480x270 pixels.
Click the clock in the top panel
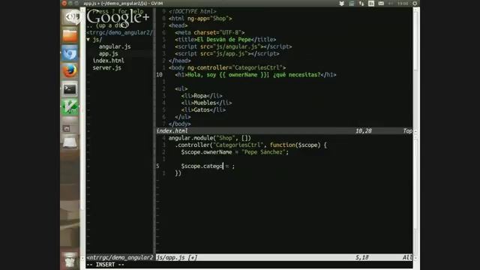point(403,3)
